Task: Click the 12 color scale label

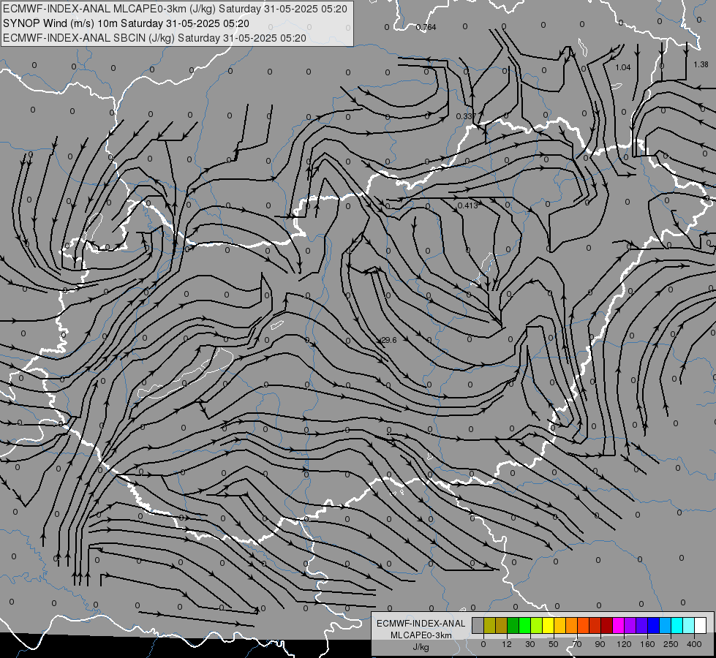Action: [506, 644]
